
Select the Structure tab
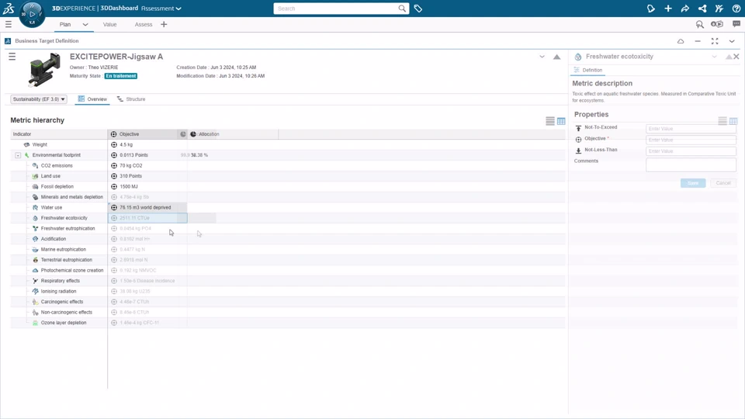(131, 99)
